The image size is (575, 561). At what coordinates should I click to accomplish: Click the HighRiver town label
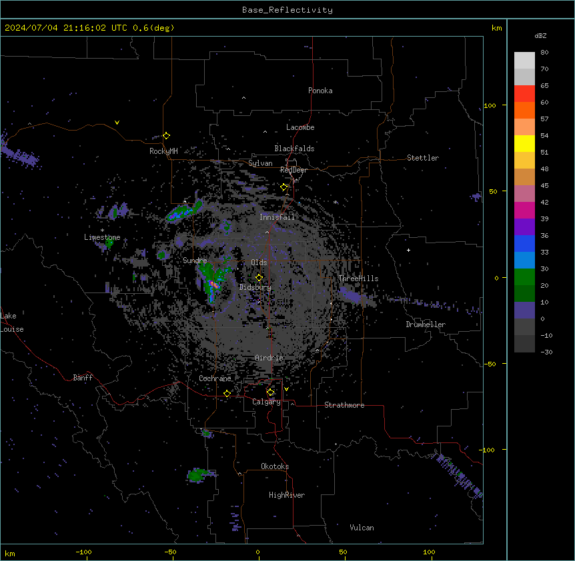pyautogui.click(x=287, y=495)
